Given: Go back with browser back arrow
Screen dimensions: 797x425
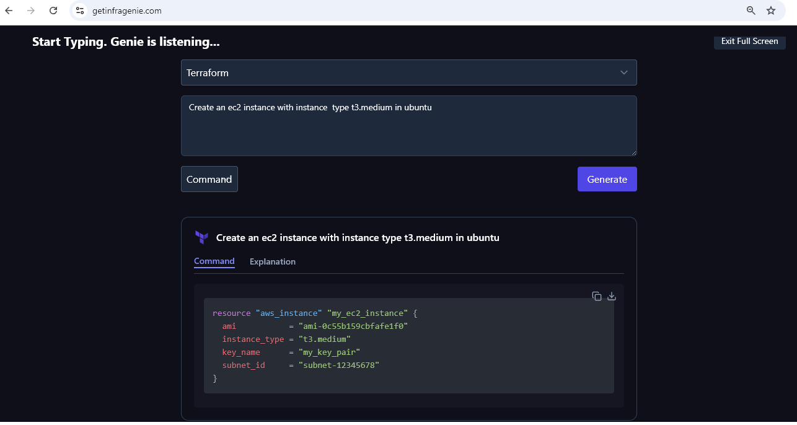Looking at the screenshot, I should pyautogui.click(x=9, y=11).
